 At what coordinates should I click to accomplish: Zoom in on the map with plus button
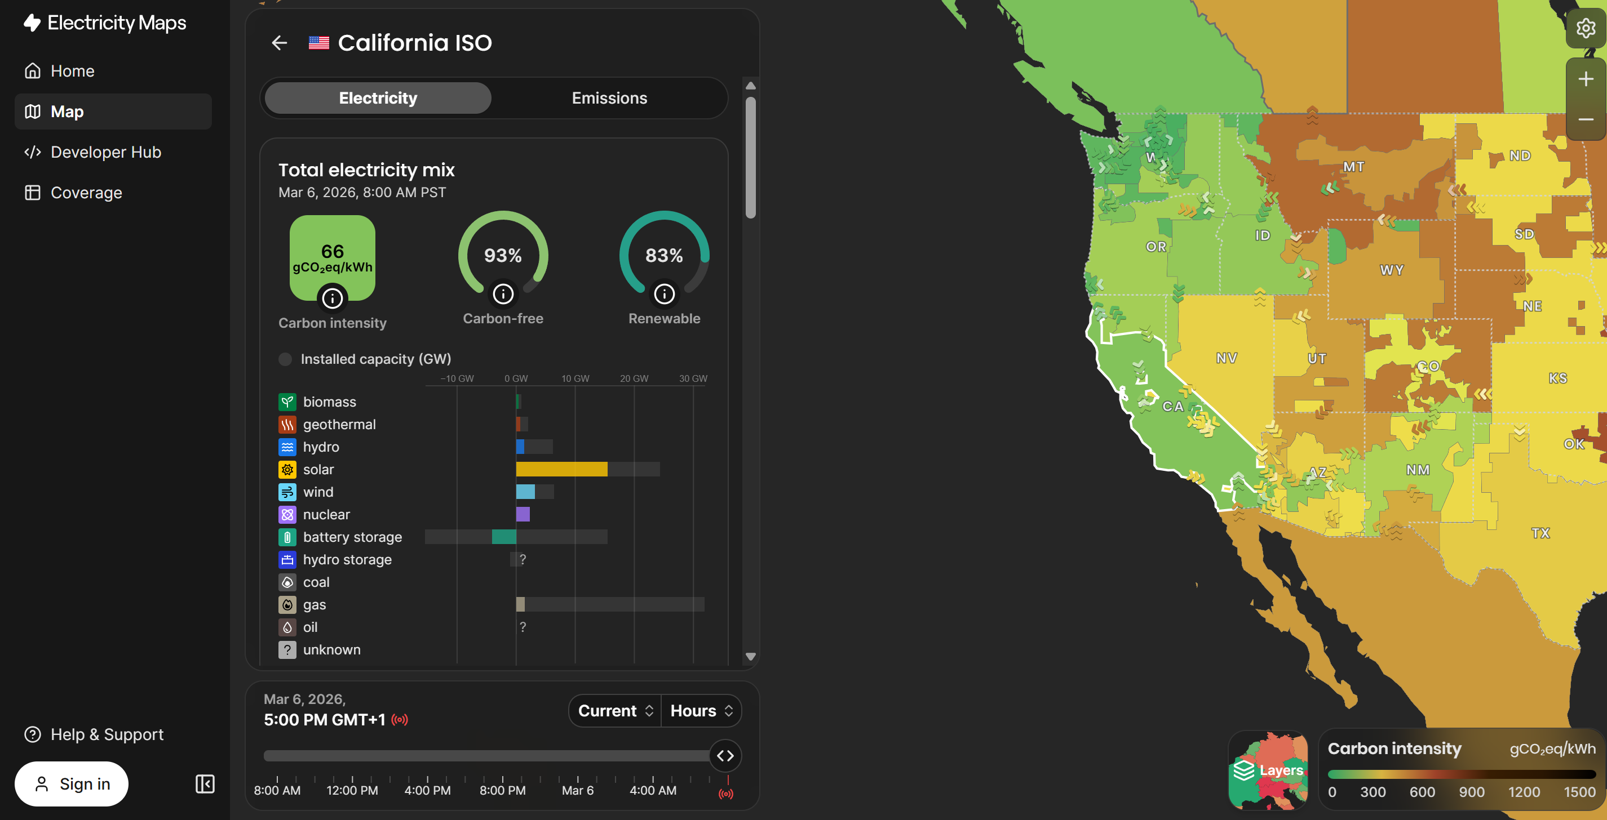(x=1586, y=78)
